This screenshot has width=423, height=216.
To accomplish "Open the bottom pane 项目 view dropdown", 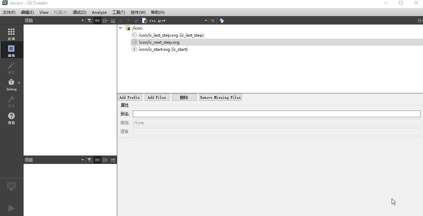I will 83,160.
